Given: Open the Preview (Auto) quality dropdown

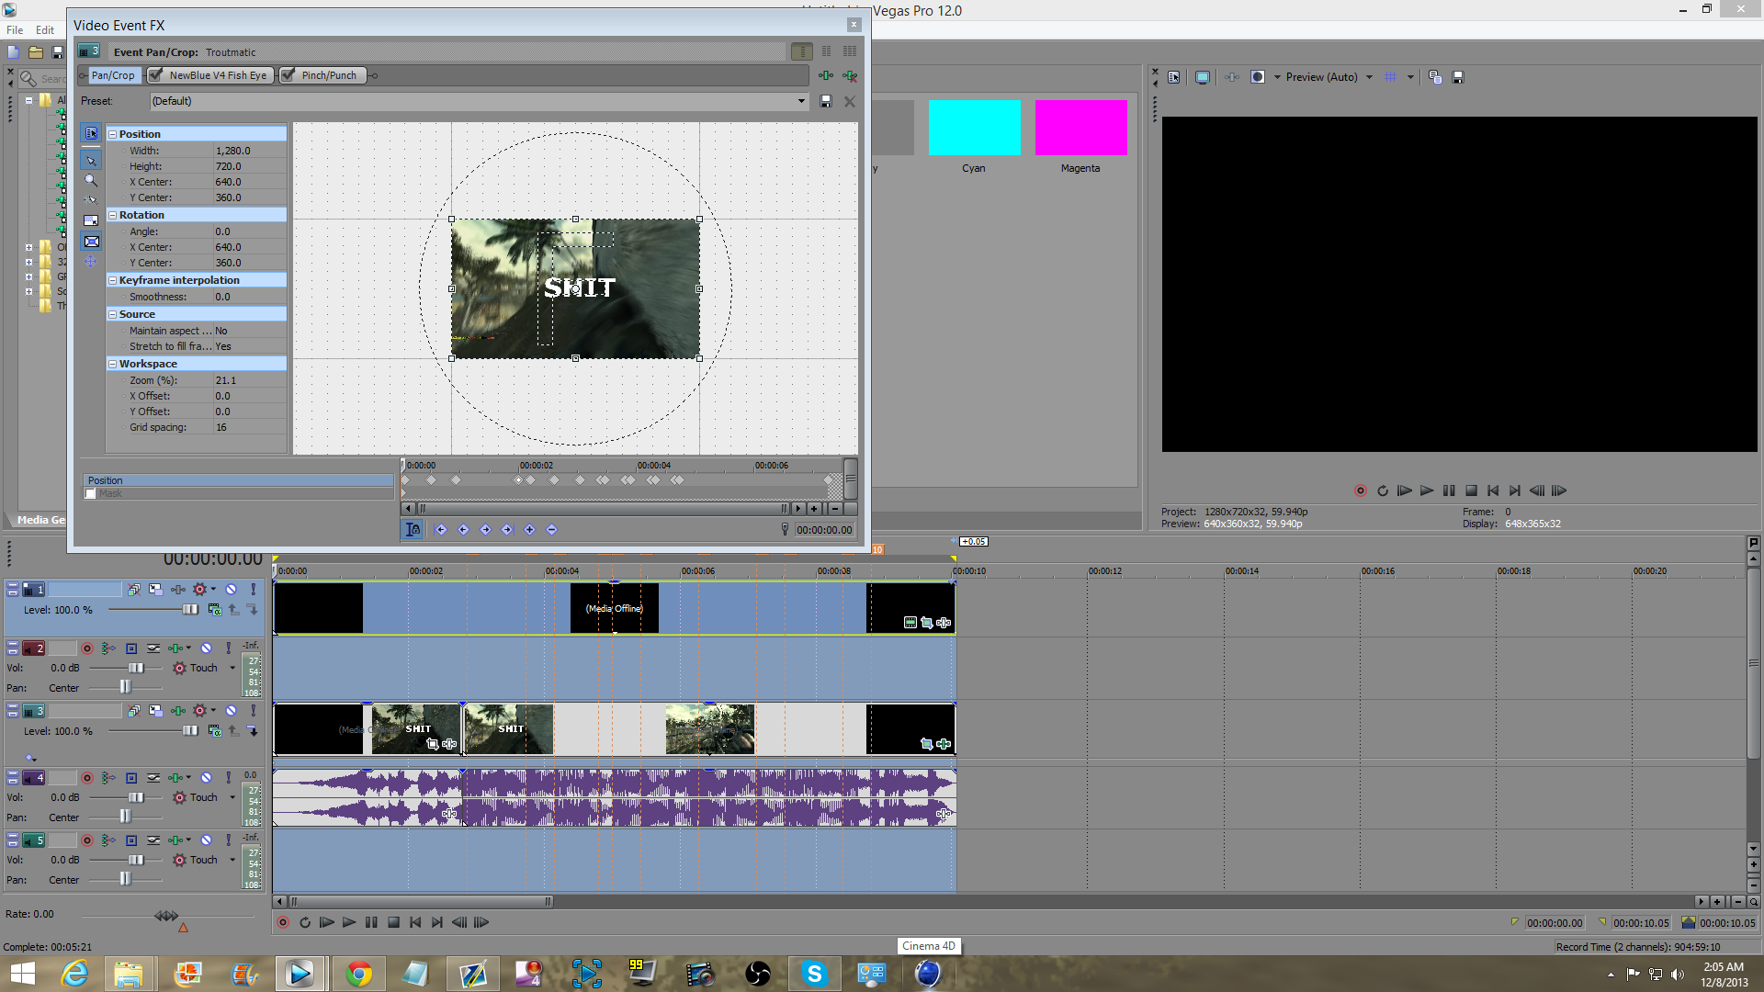Looking at the screenshot, I should click(x=1369, y=77).
